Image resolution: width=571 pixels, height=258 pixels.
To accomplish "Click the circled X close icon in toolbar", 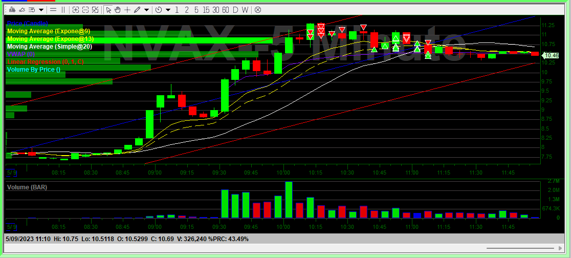I will click(257, 10).
